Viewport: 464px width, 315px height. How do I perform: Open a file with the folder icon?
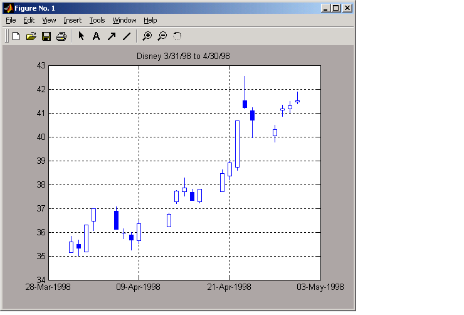pos(31,36)
